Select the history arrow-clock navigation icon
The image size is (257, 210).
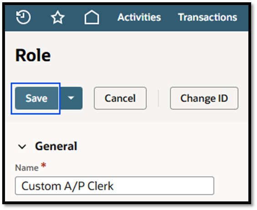(x=23, y=17)
